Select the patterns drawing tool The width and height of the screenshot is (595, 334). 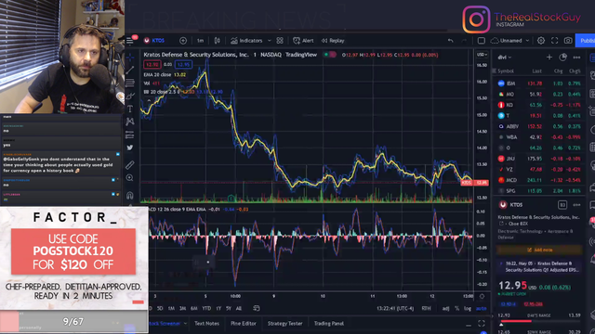[x=130, y=122]
